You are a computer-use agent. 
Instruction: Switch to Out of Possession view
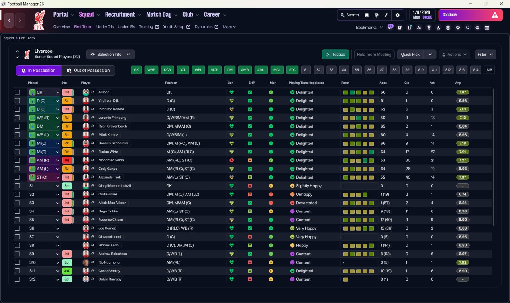tap(88, 70)
